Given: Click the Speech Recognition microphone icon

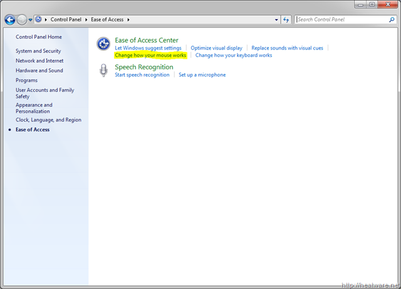Looking at the screenshot, I should coord(103,71).
